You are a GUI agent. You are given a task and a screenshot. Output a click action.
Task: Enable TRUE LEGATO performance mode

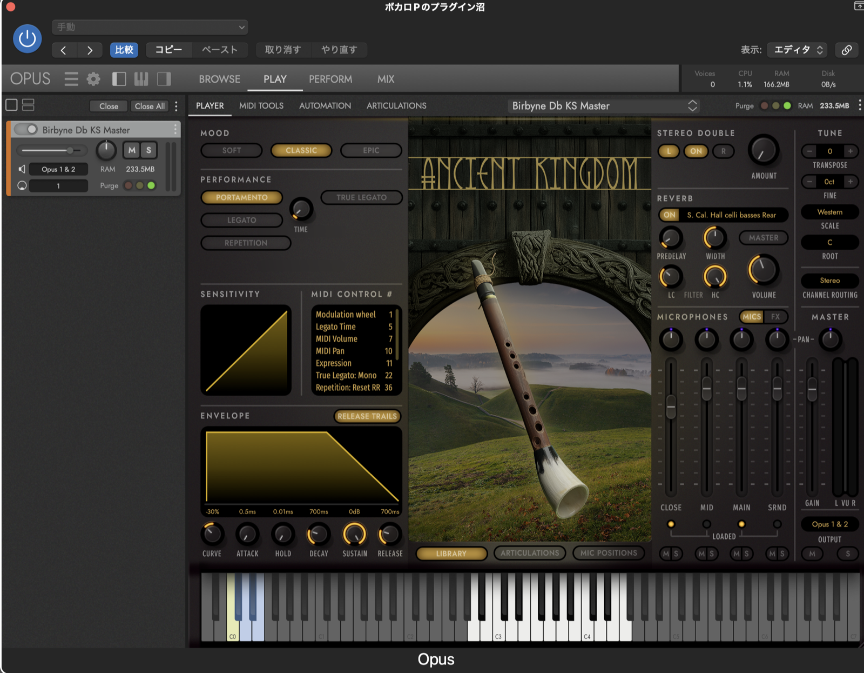362,197
